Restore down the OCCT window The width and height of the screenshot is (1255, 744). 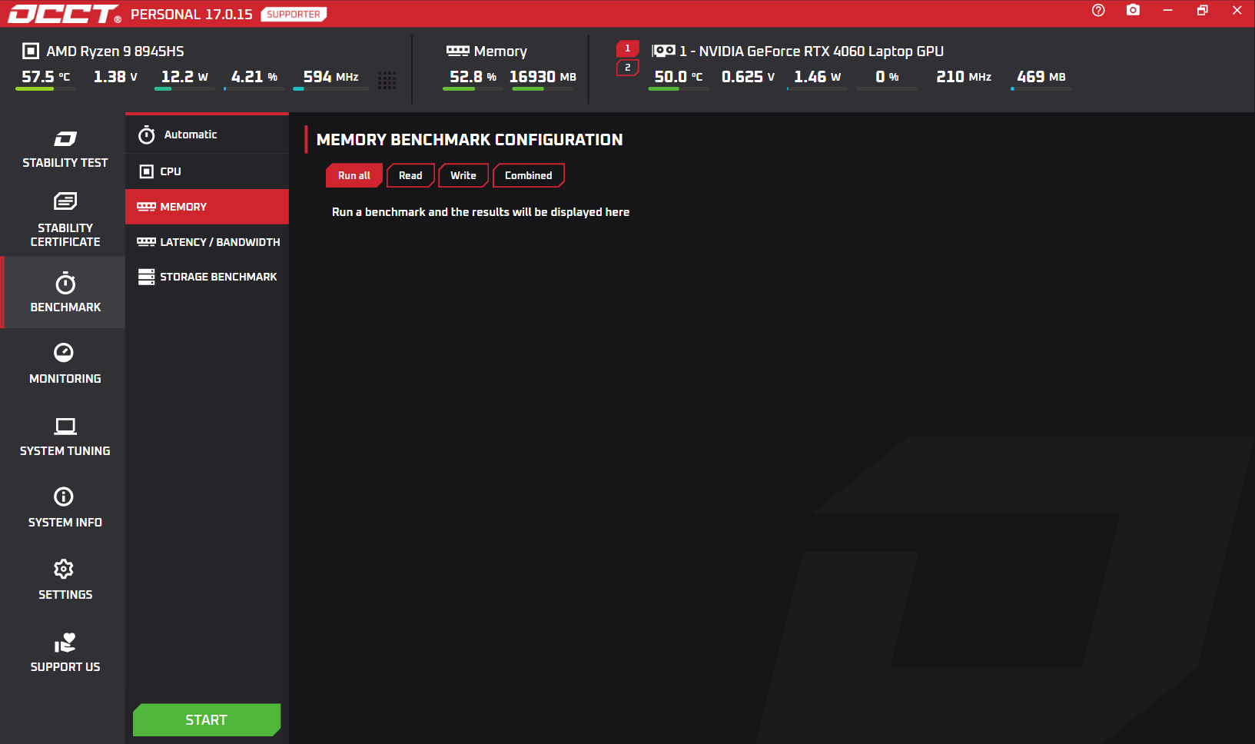tap(1202, 10)
